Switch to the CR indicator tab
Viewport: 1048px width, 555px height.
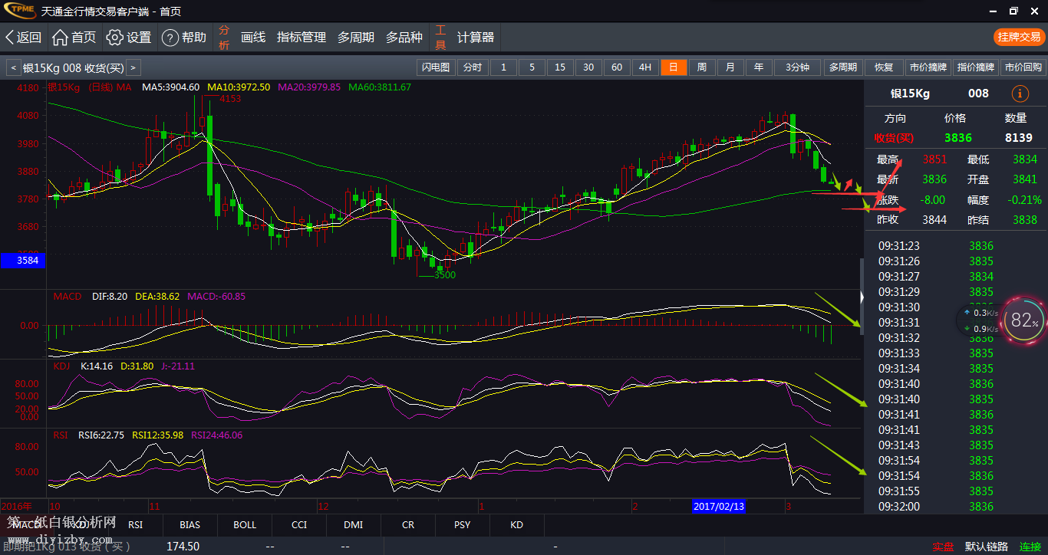click(408, 525)
